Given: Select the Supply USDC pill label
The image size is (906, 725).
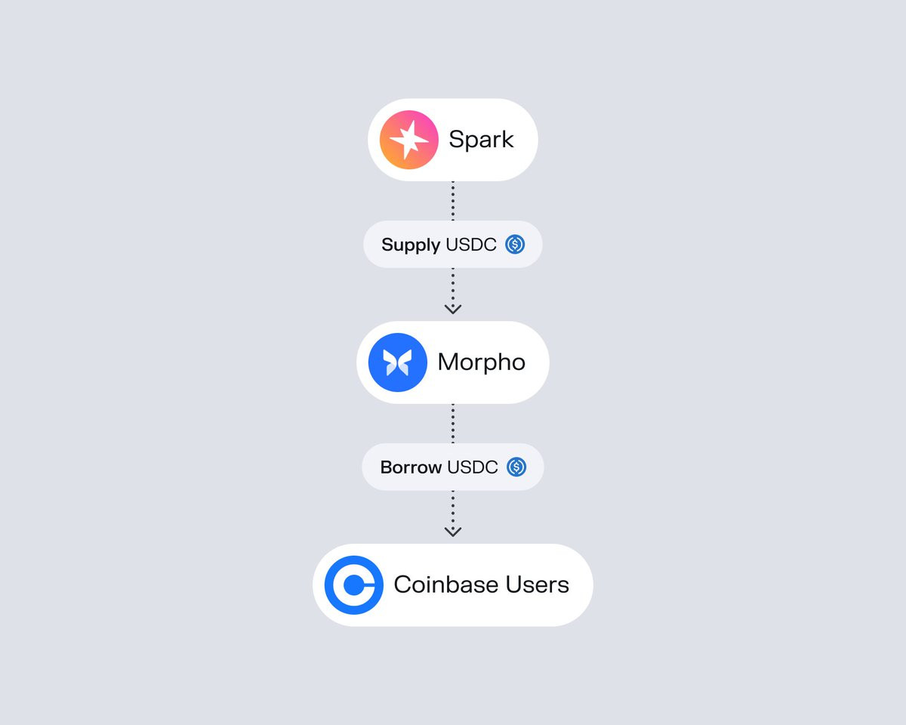Looking at the screenshot, I should tap(453, 244).
